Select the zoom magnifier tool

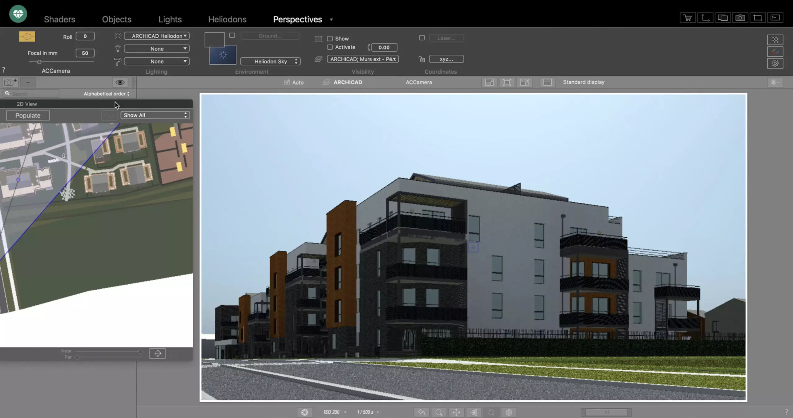coord(439,412)
